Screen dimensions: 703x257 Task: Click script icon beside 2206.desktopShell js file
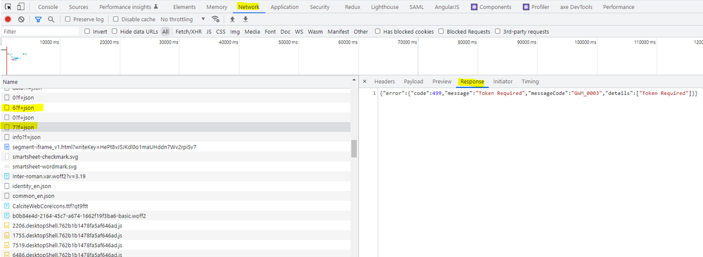[x=7, y=225]
